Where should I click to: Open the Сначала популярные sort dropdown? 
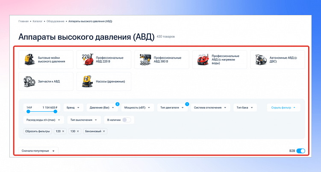38,151
